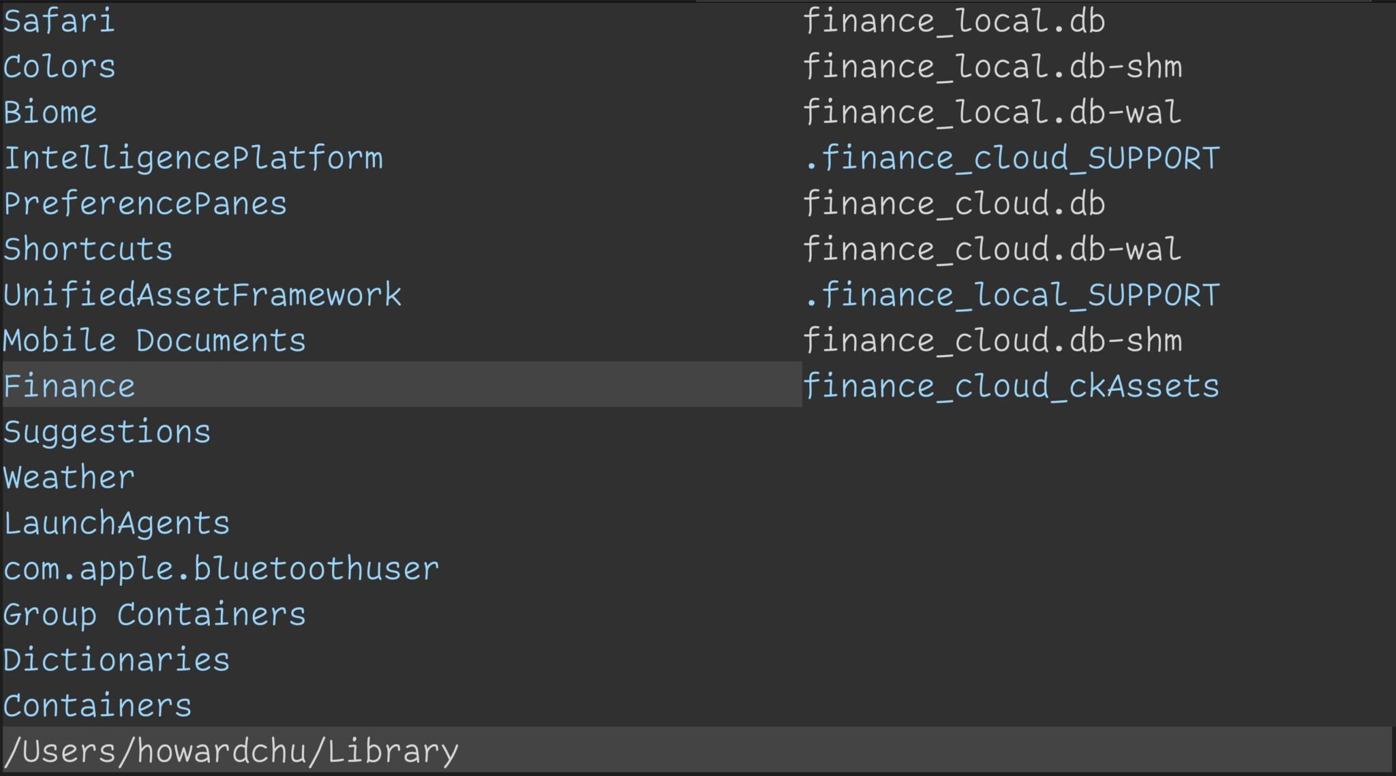The width and height of the screenshot is (1396, 776).
Task: Select the LaunchAgents folder
Action: [117, 523]
